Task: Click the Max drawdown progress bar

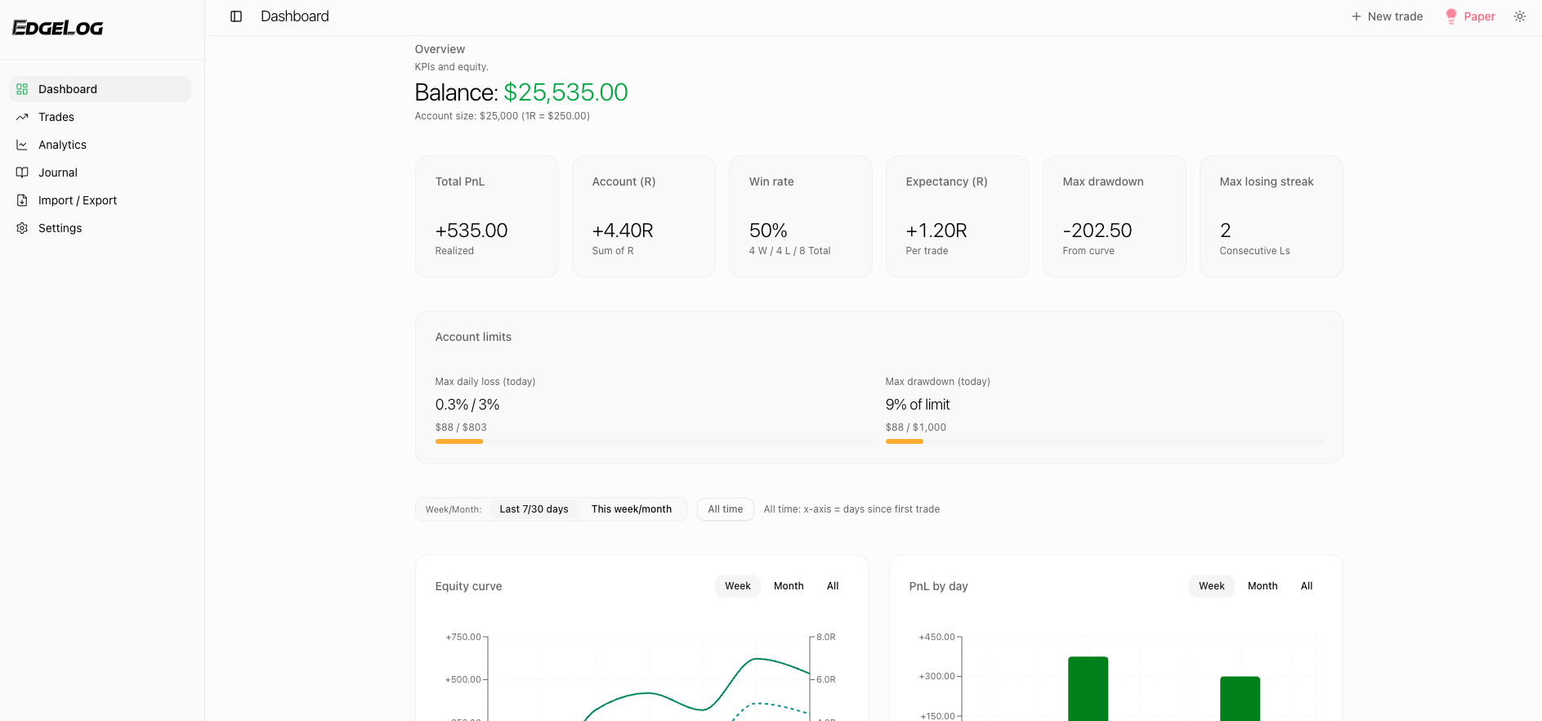Action: pyautogui.click(x=1104, y=441)
